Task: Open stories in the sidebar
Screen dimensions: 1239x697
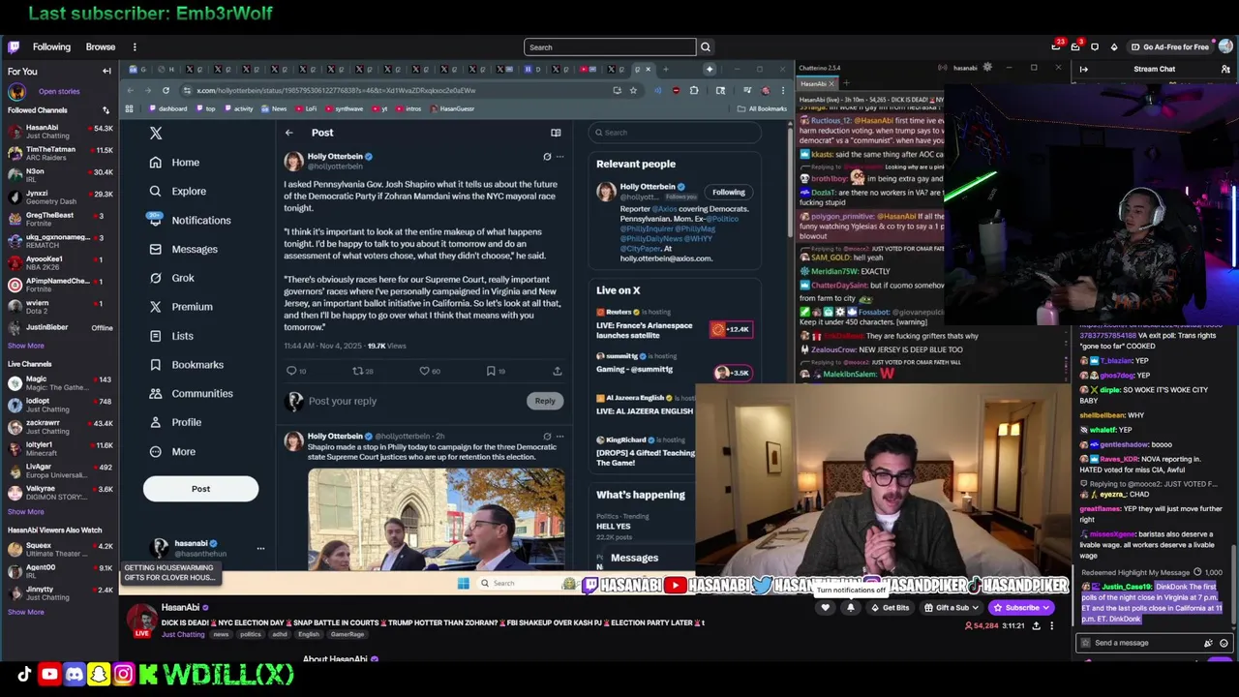Action: [59, 91]
